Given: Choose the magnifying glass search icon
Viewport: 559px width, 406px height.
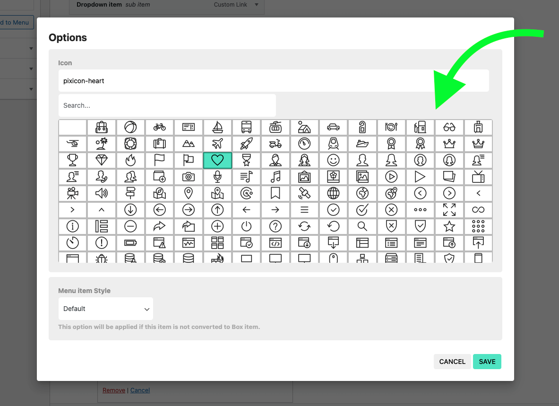Looking at the screenshot, I should coord(362,226).
